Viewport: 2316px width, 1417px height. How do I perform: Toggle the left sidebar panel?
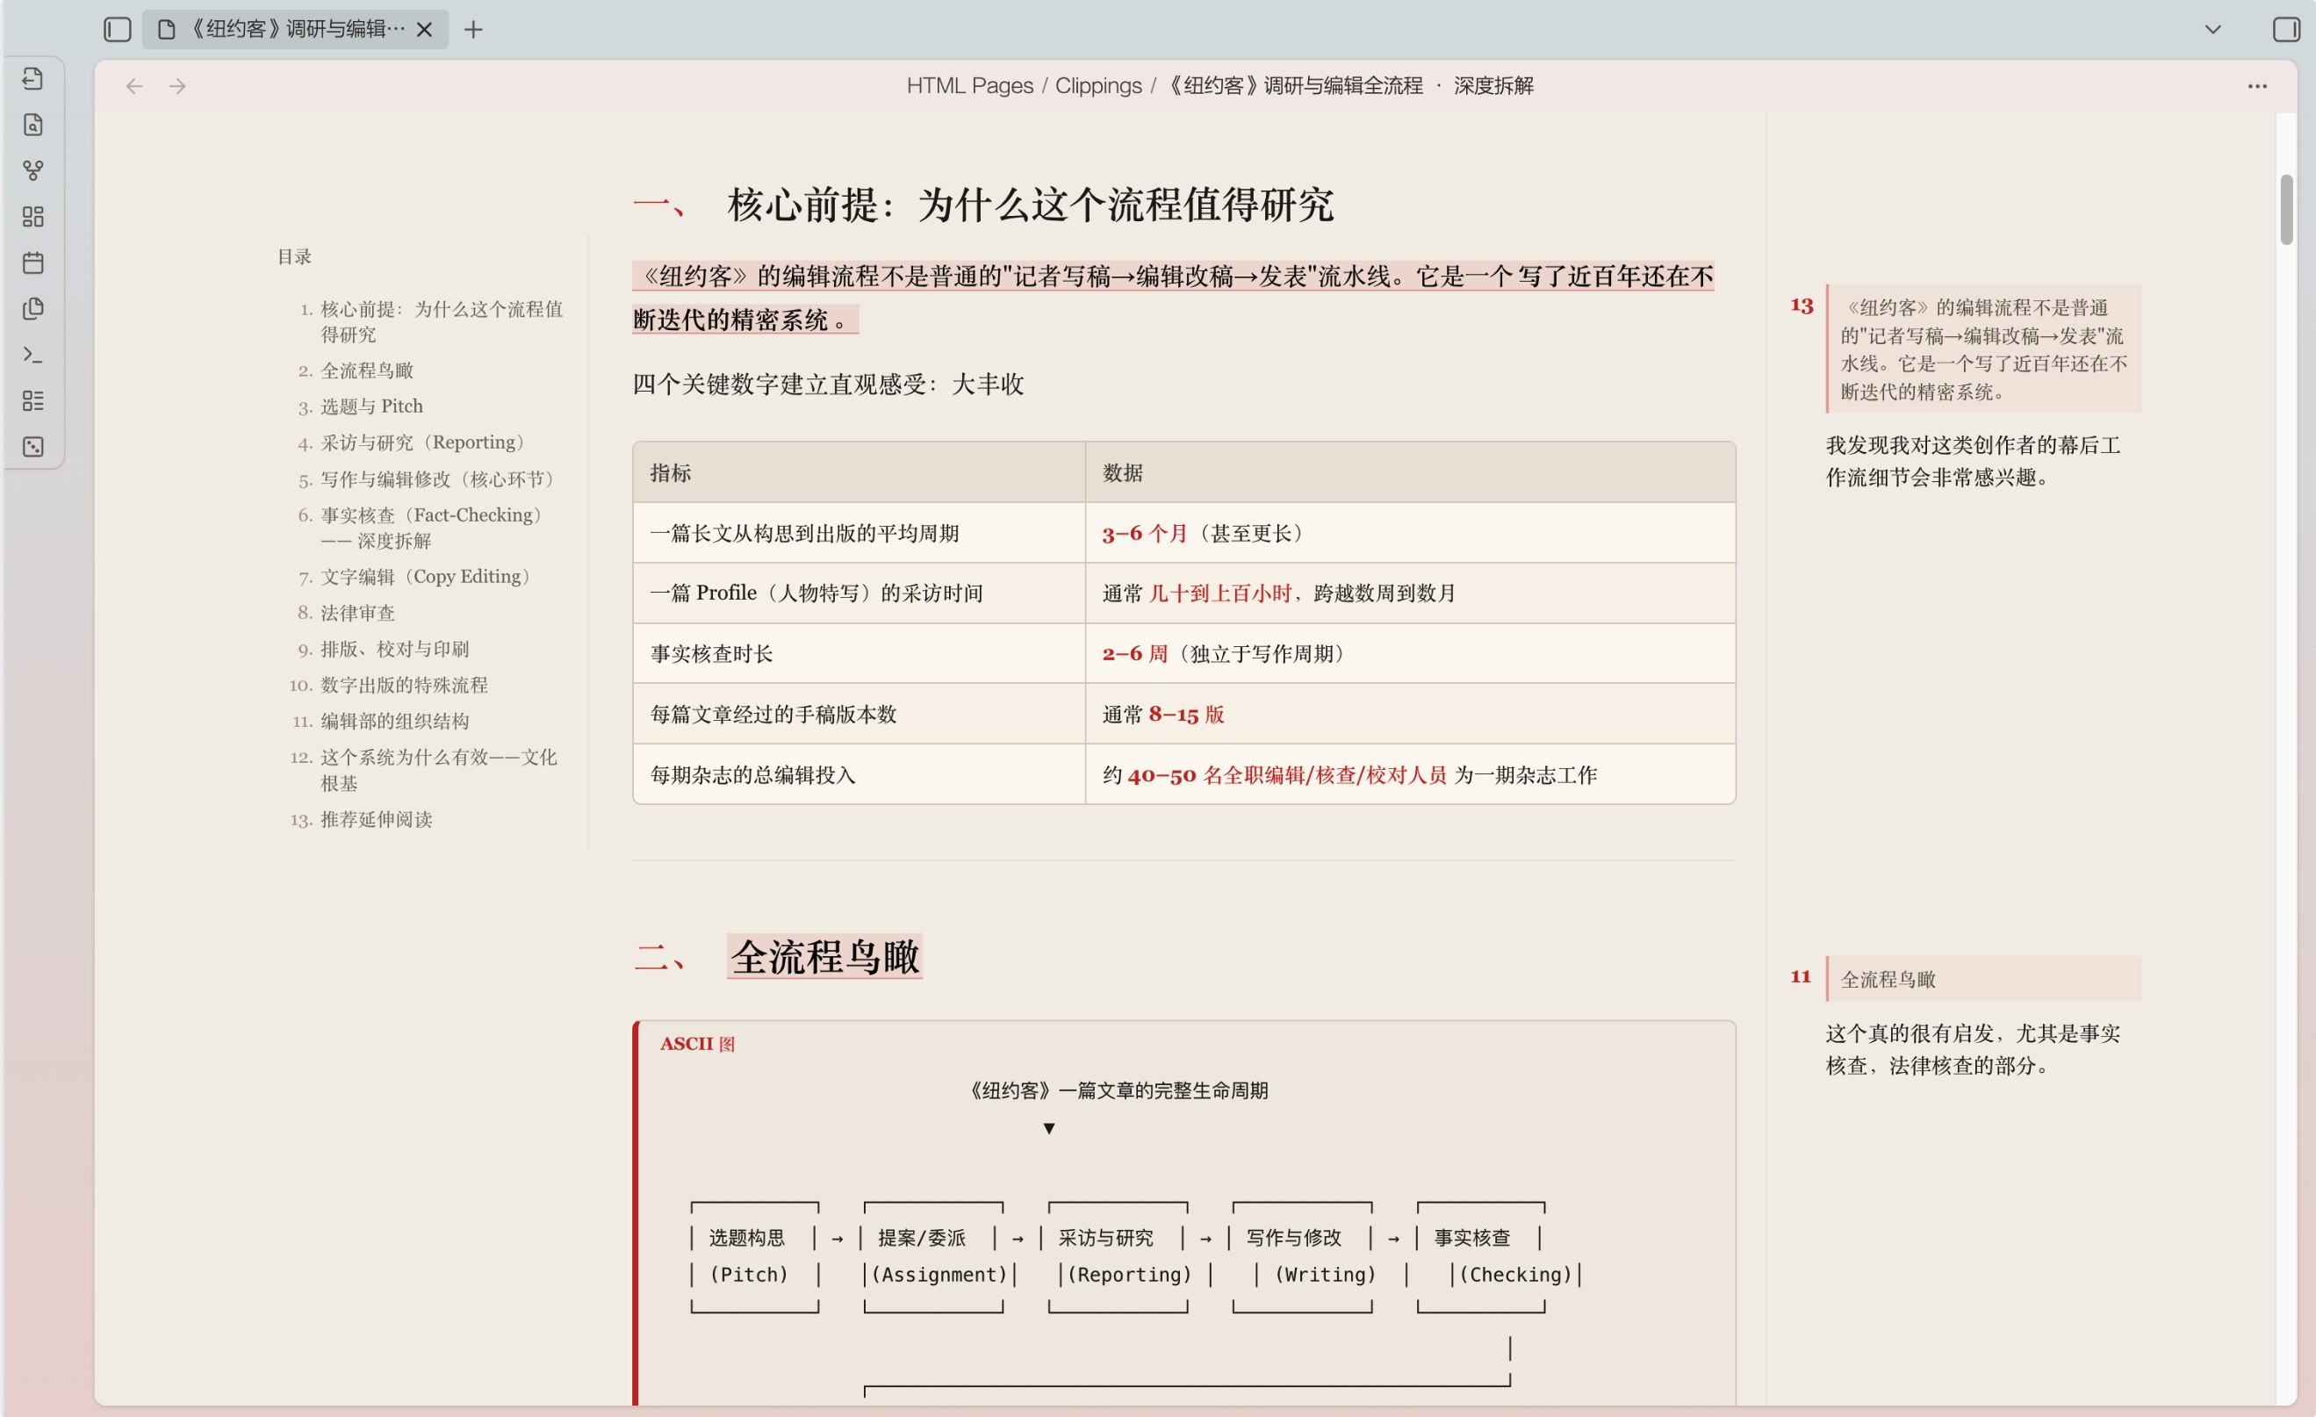[118, 29]
